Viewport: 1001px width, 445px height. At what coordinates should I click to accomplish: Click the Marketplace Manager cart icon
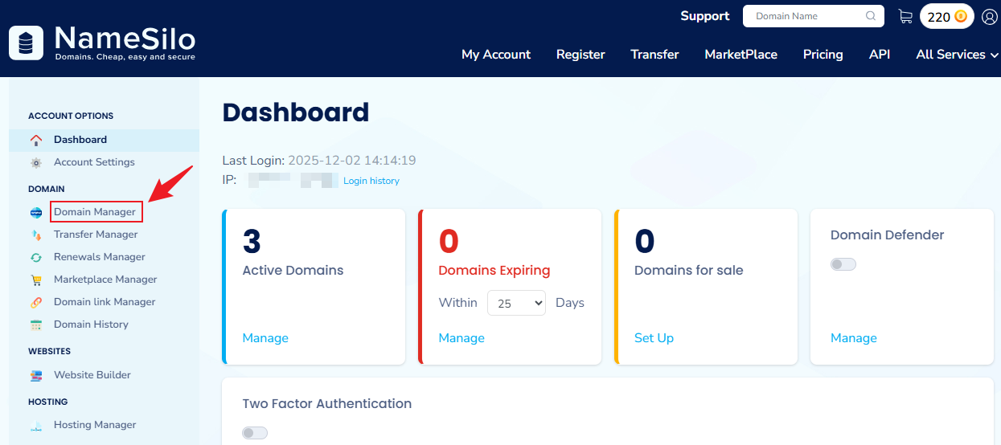pos(35,280)
